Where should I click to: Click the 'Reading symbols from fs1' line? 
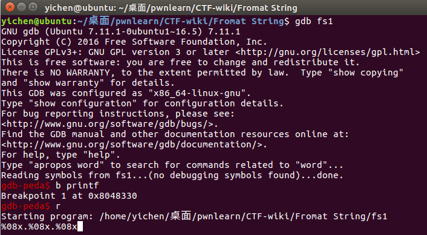172,176
